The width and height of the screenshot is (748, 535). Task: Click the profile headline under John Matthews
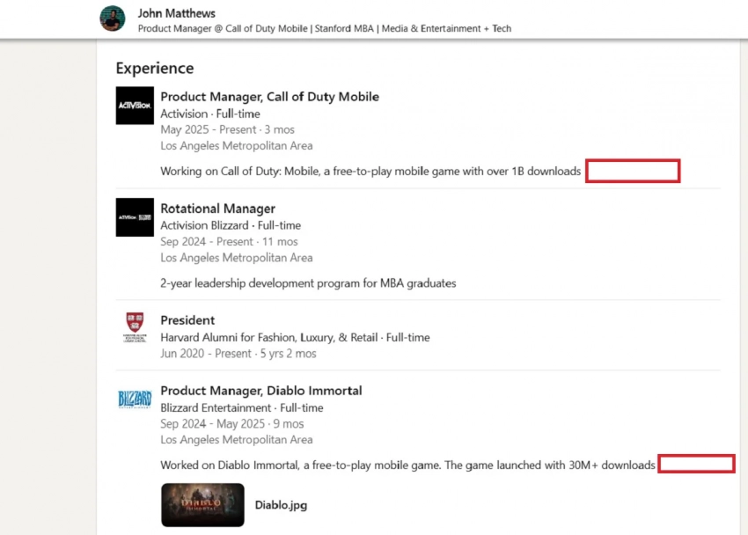click(325, 28)
